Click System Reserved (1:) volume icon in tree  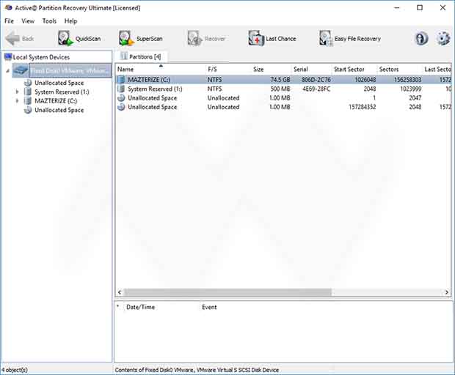point(28,92)
